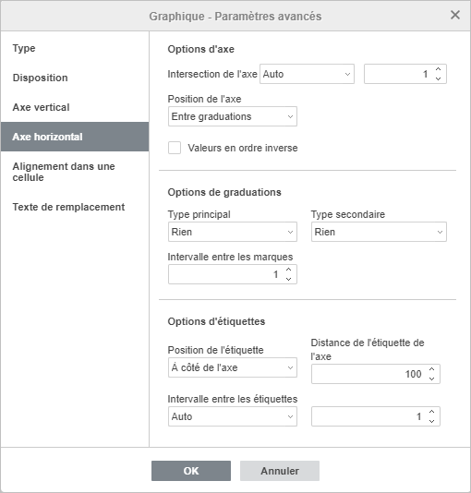Click down arrow of Intervalle entre les marques

[289, 279]
